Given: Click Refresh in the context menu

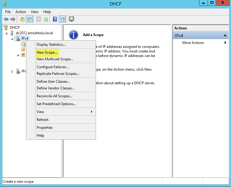Looking at the screenshot, I should (65, 120).
